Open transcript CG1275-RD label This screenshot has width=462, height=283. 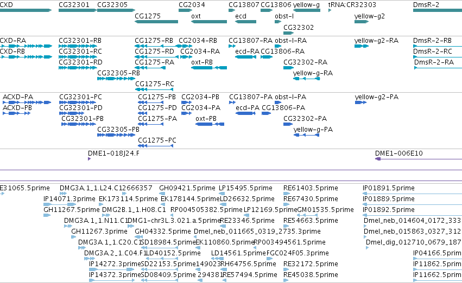pyautogui.click(x=154, y=51)
